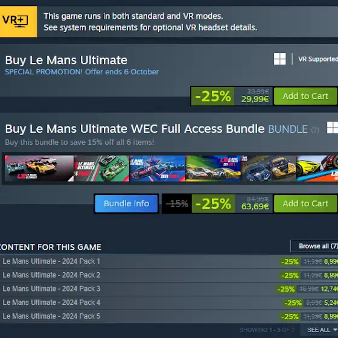Add WEC Full Access Bundle to cart
This screenshot has height=338, width=338.
pyautogui.click(x=305, y=203)
